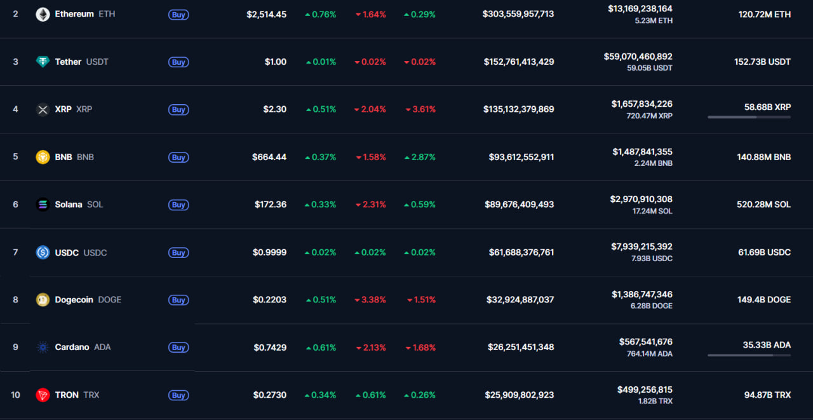813x420 pixels.
Task: Open the Tether USDT name link
Action: coord(81,62)
